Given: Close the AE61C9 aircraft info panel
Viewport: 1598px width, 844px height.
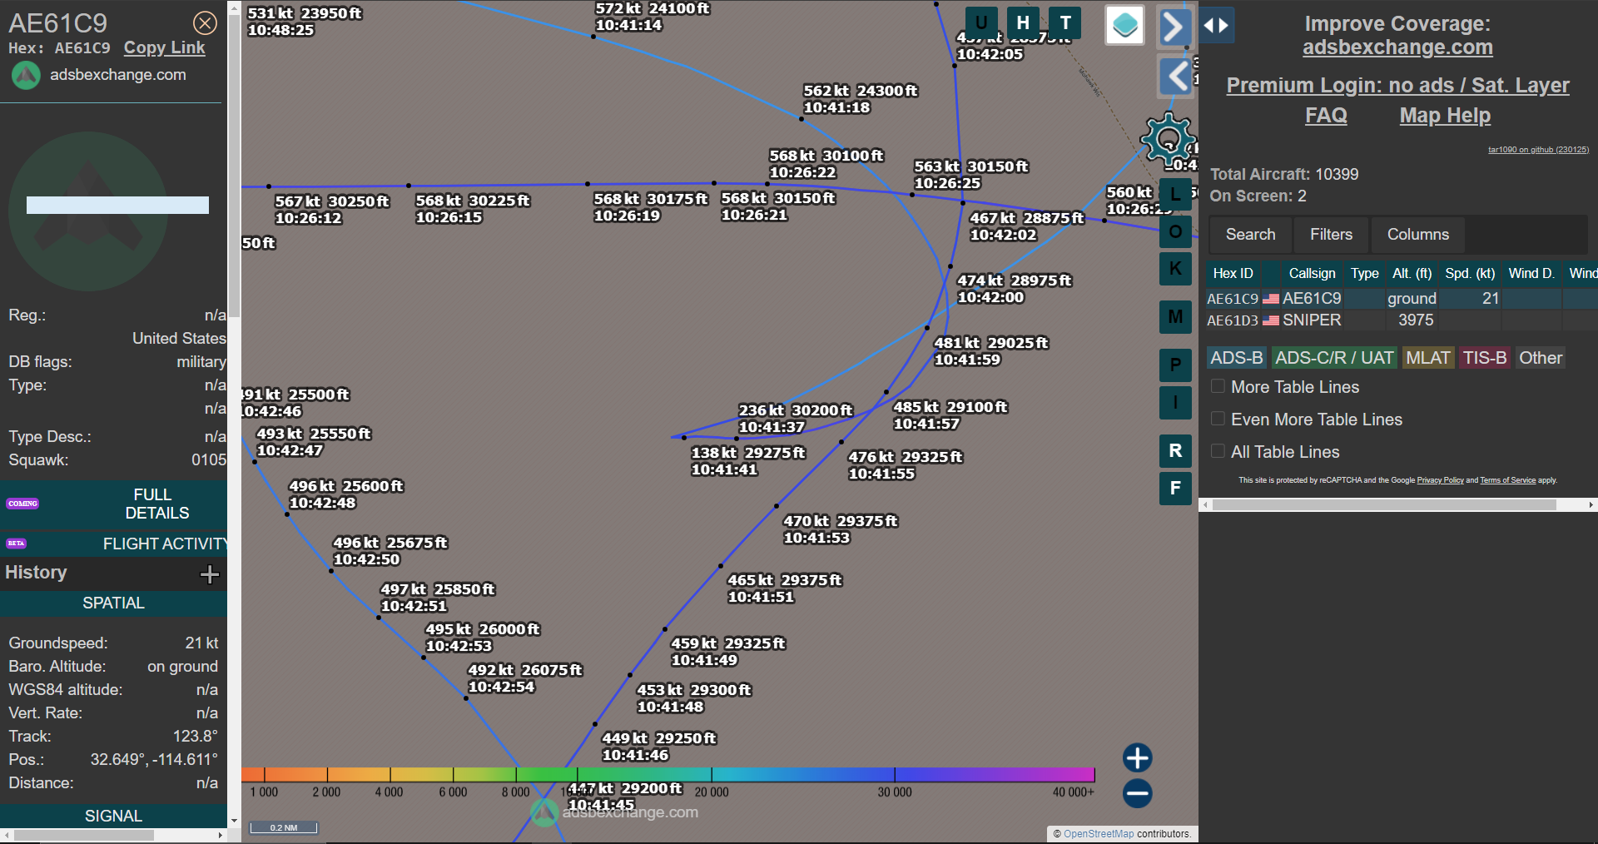Looking at the screenshot, I should [x=205, y=22].
